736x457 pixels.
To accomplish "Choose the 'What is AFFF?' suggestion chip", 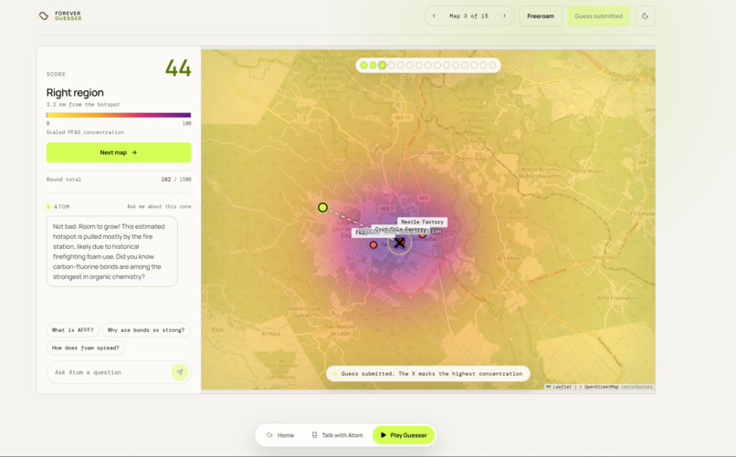I will pos(73,330).
